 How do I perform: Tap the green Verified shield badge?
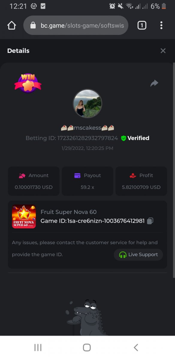tap(123, 138)
